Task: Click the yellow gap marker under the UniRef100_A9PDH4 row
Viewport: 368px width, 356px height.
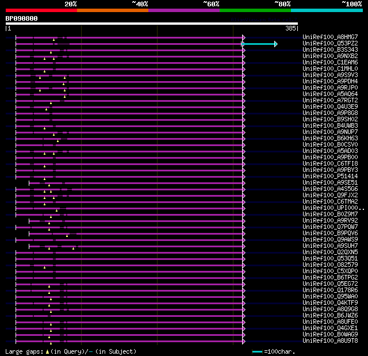Action: [x=64, y=84]
